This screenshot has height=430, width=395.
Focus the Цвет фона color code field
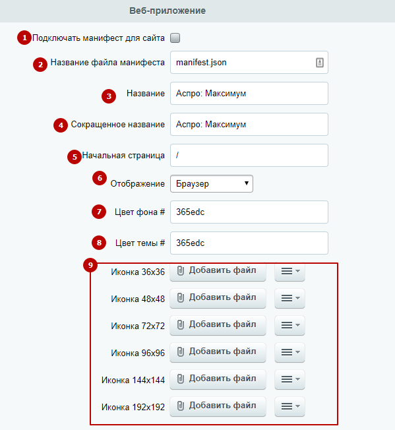249,212
